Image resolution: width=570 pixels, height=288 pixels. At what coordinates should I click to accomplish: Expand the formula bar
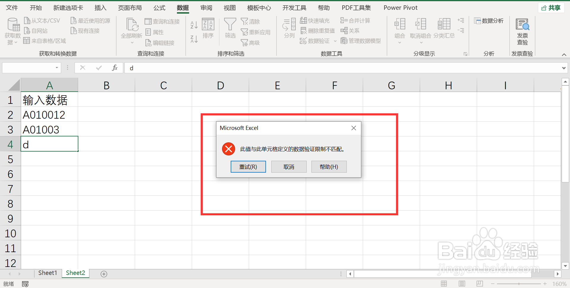[564, 68]
